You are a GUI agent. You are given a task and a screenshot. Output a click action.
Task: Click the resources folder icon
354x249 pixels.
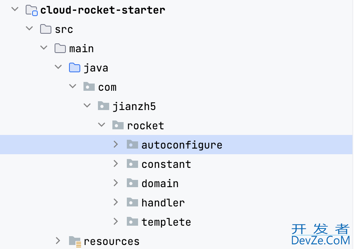(75, 241)
